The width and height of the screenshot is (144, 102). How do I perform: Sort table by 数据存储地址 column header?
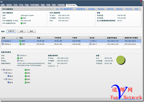coord(115,38)
